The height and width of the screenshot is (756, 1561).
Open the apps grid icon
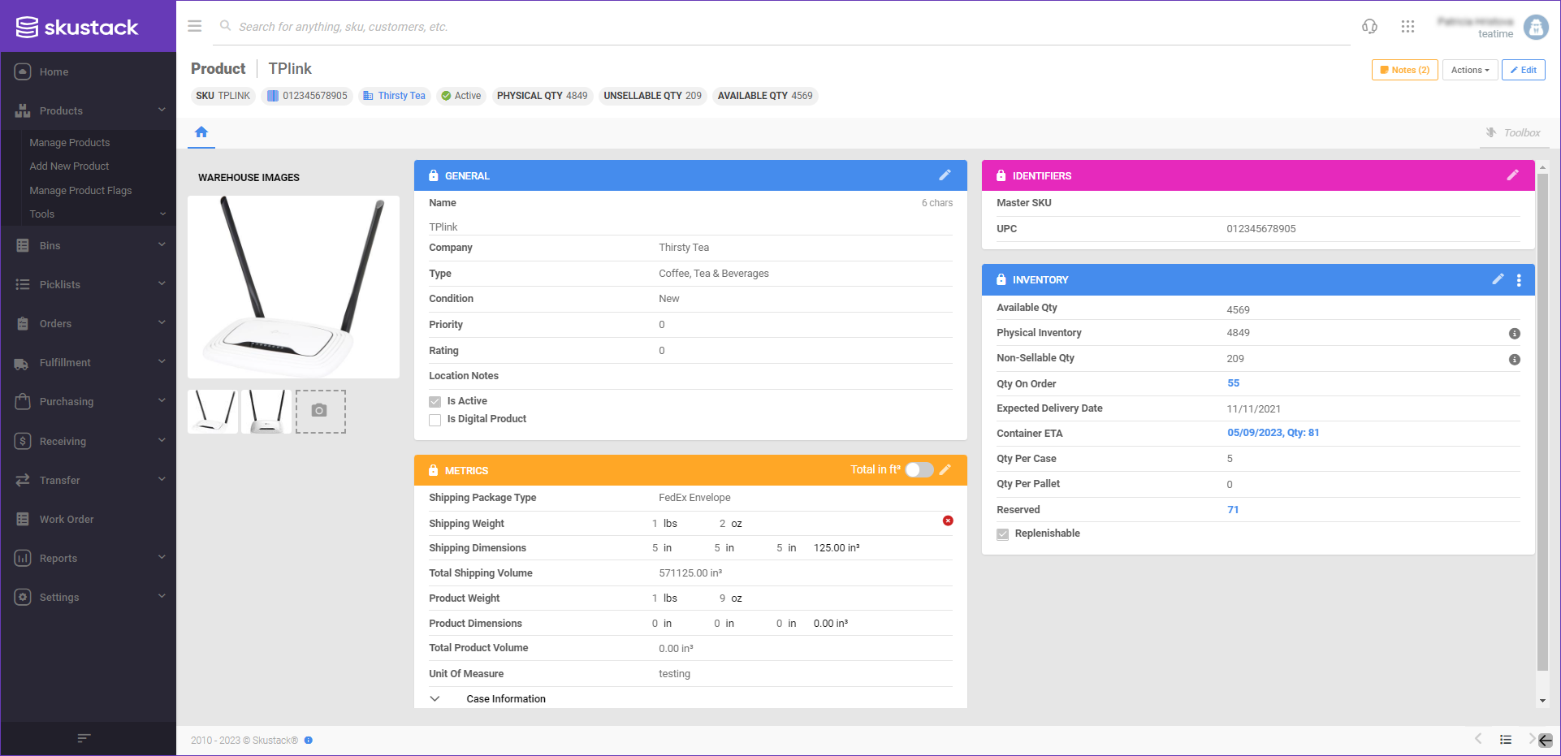coord(1408,27)
